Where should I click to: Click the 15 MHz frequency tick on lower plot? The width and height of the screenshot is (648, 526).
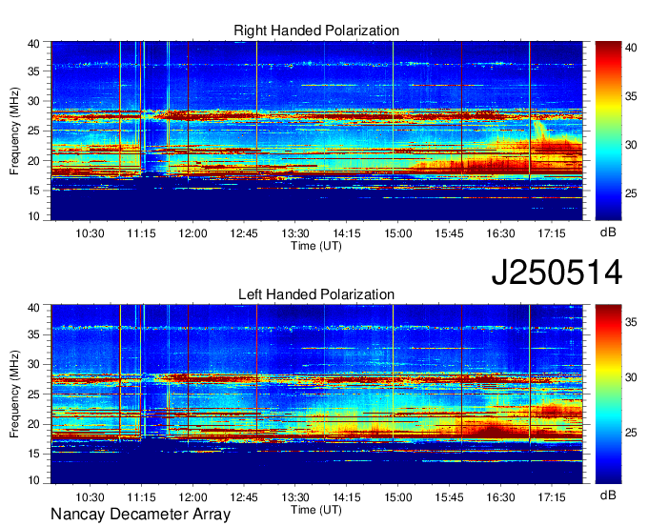pos(33,454)
